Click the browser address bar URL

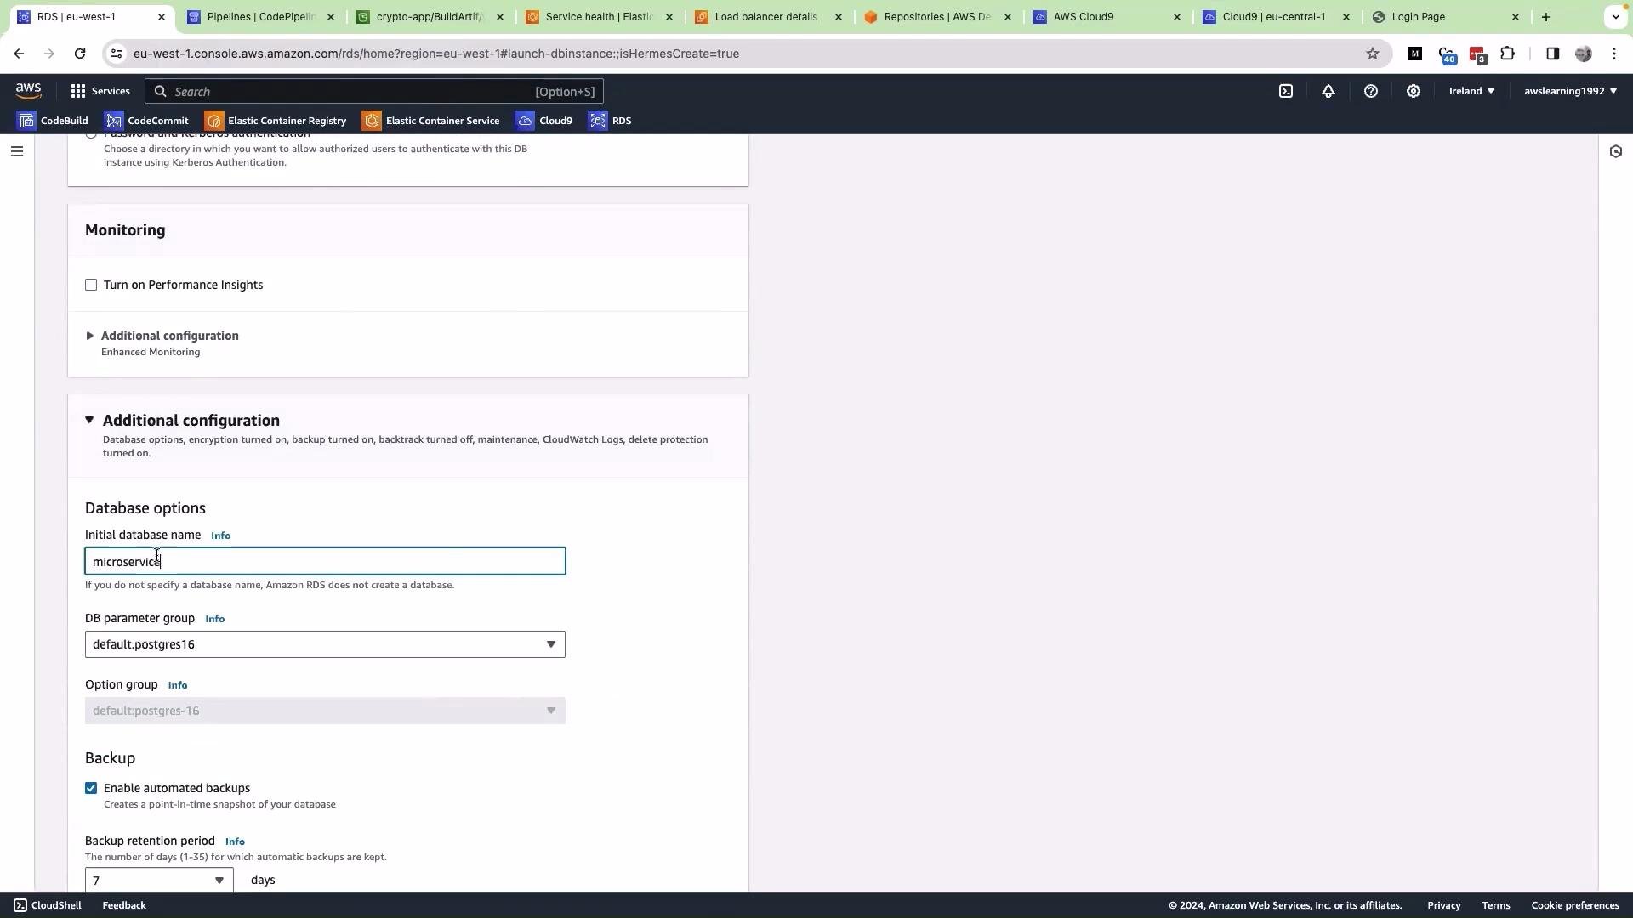pos(435,54)
